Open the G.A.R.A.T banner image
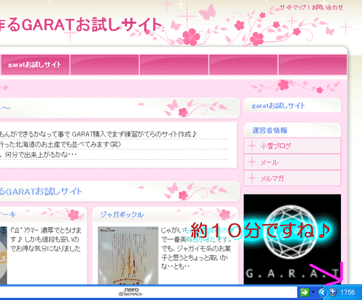Screen dimensions: 362x300 coord(292,239)
